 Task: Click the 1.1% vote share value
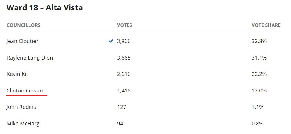tap(258, 107)
